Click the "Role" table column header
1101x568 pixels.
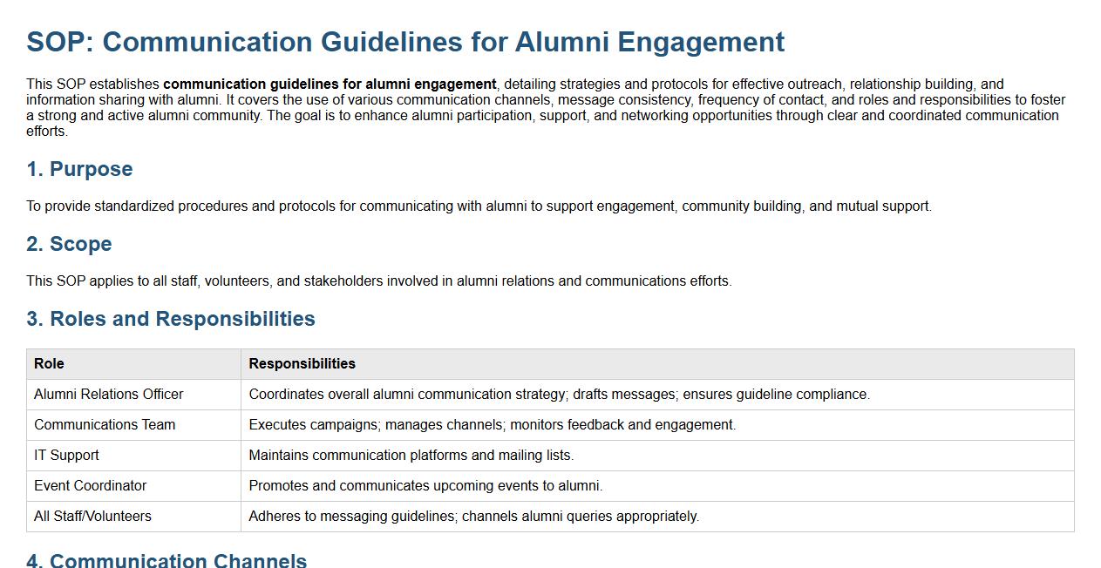tap(49, 364)
